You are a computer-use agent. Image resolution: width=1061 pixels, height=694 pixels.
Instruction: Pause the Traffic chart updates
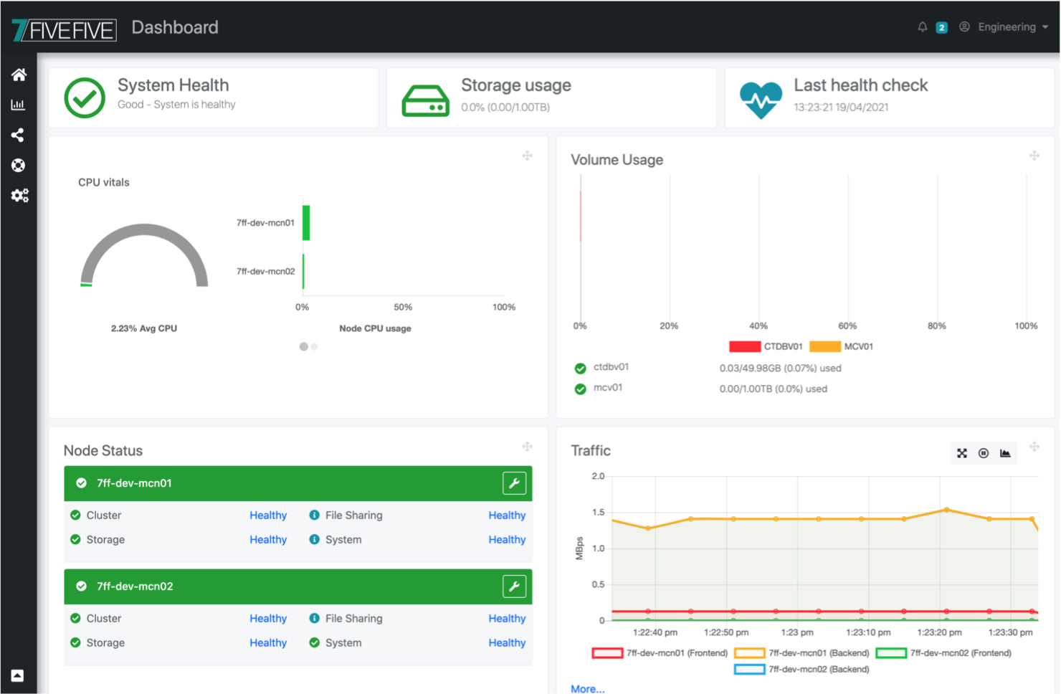(x=984, y=453)
